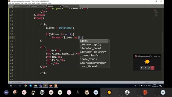This screenshot has height=97, width=172.
Task: Select participant with AS initials
Action: pos(24,92)
